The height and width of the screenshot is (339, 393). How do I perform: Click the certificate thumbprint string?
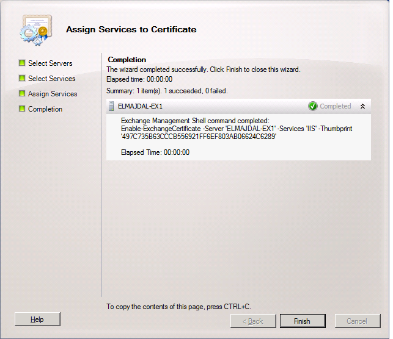click(199, 137)
